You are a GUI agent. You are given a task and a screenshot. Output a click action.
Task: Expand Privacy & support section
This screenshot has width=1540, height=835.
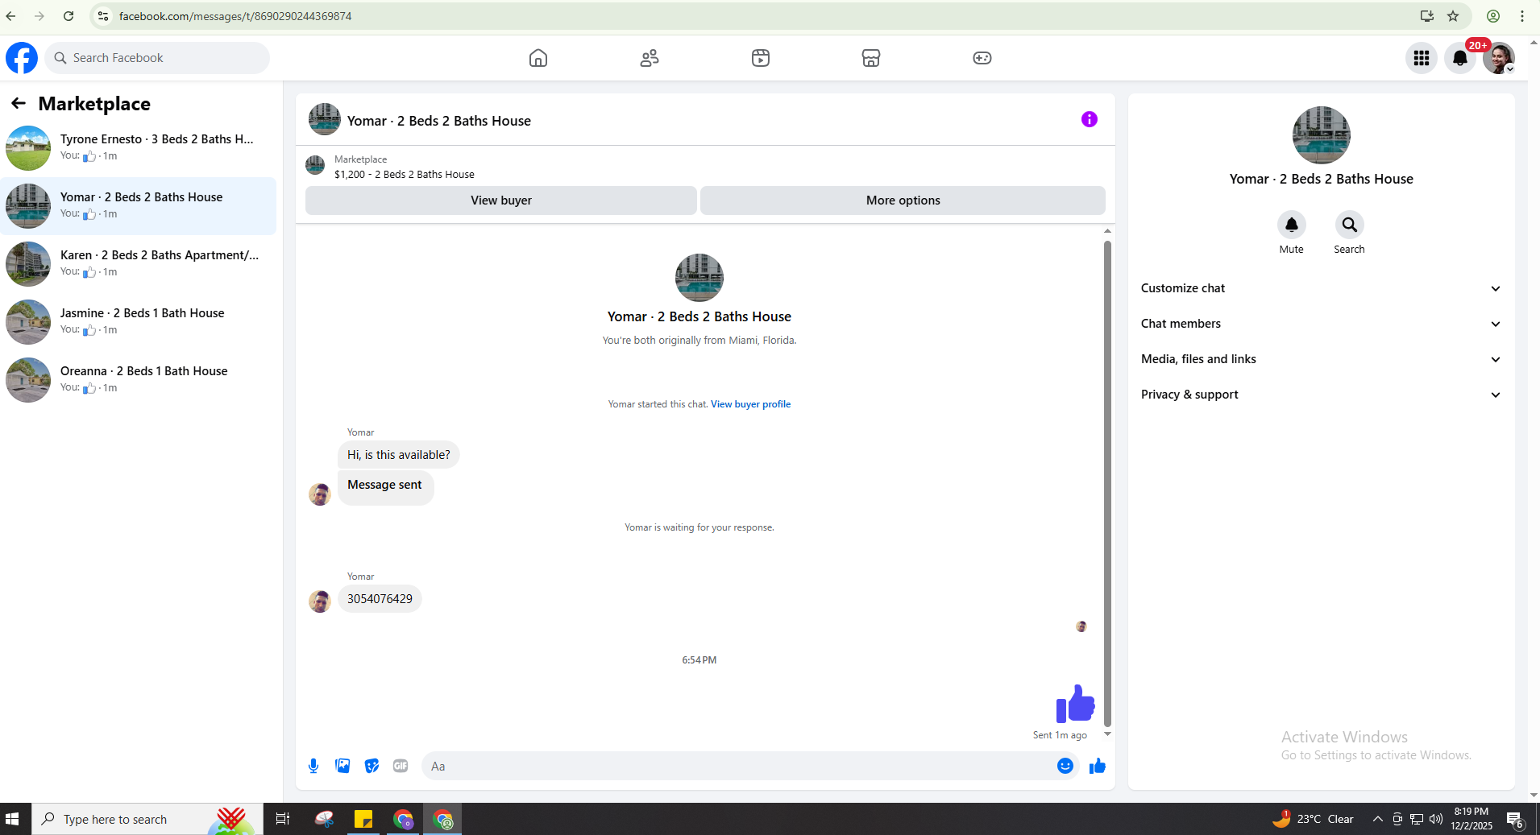point(1322,395)
